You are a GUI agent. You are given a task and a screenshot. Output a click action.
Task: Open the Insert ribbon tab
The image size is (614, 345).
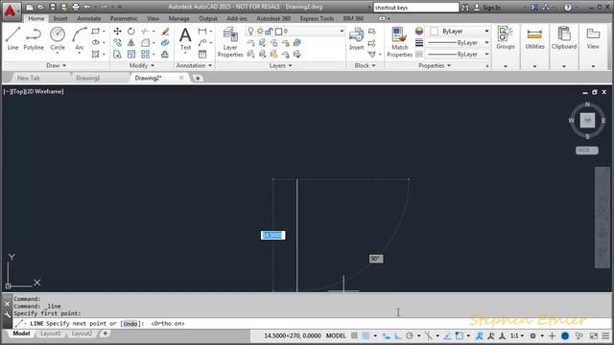point(60,18)
